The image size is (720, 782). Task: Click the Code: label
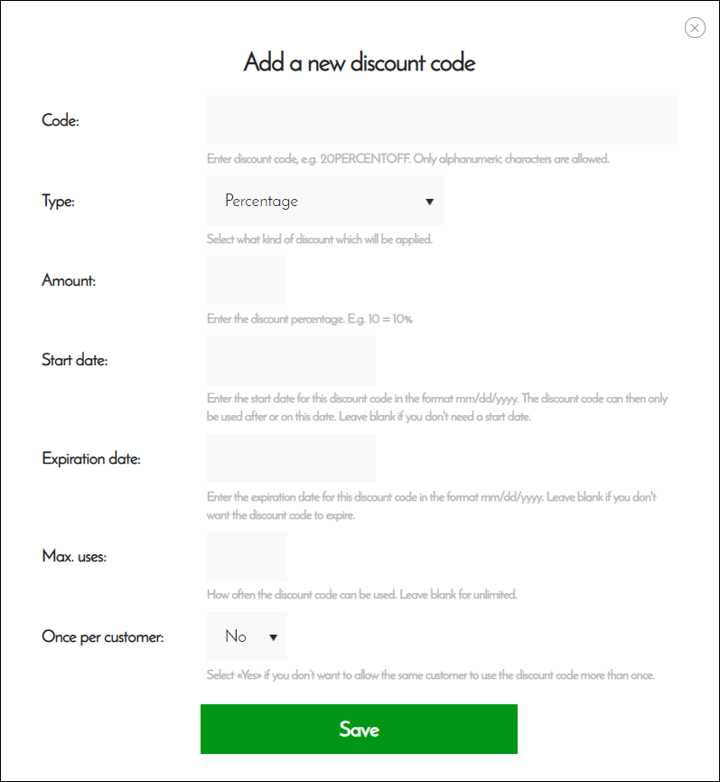click(61, 120)
